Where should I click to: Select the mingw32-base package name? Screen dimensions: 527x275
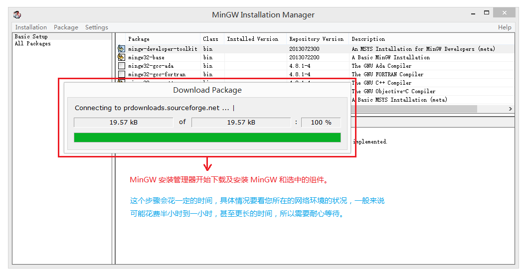pos(146,57)
